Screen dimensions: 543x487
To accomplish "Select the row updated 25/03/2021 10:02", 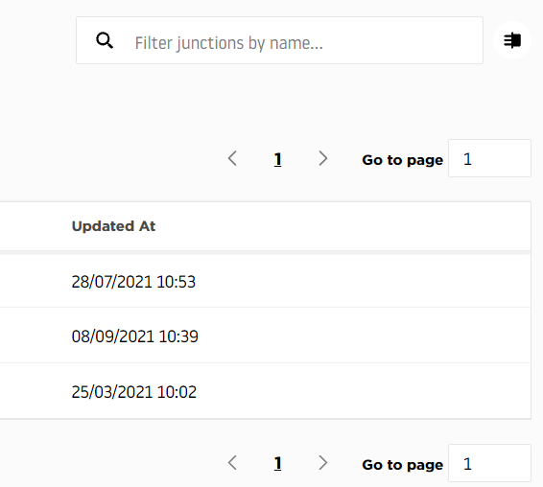I will click(266, 391).
